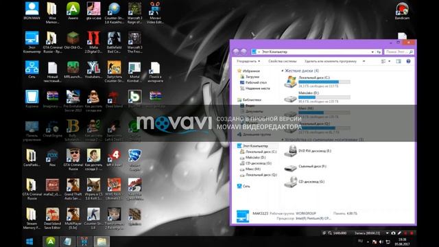Select Makslako (D:) in navigation pane
The height and width of the screenshot is (247, 439).
point(253,157)
